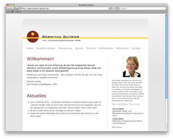Click the Mehr Termine link
Image resolution: width=173 pixels, height=139 pixels.
(117, 127)
